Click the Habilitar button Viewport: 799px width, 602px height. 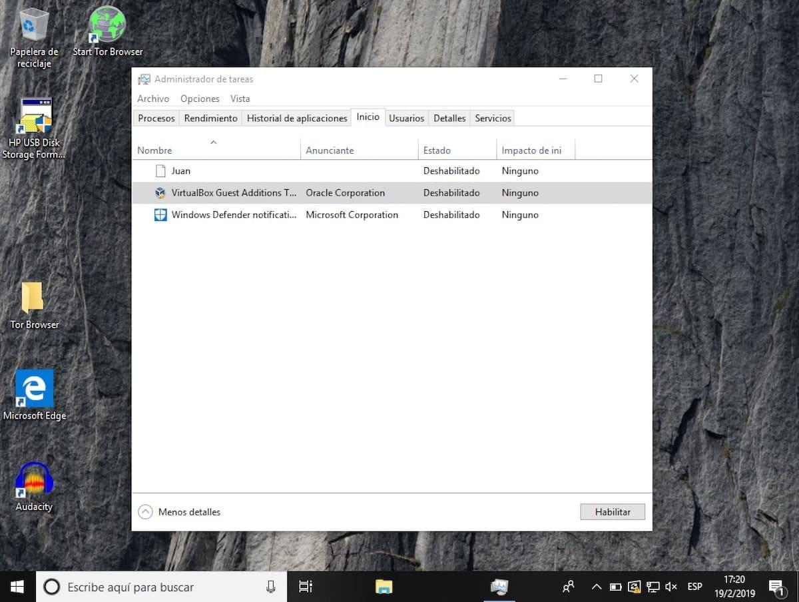611,511
